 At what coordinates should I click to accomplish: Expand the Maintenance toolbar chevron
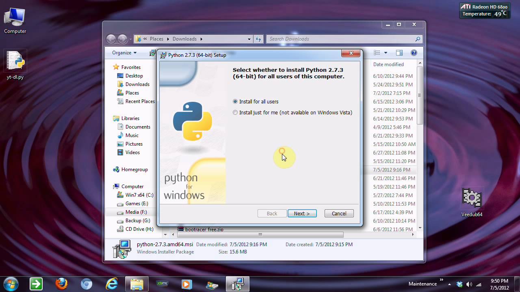click(442, 280)
